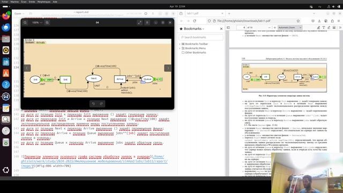Open the Bookmarks sidebar switcher dropdown

click(192, 28)
